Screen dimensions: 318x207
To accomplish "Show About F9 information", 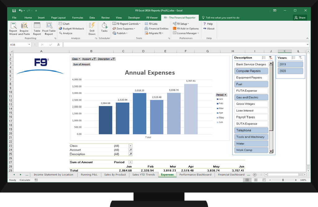I will pyautogui.click(x=209, y=29).
